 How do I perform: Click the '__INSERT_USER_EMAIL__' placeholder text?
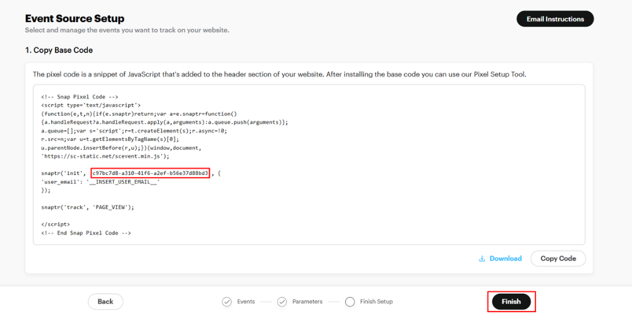pyautogui.click(x=123, y=182)
